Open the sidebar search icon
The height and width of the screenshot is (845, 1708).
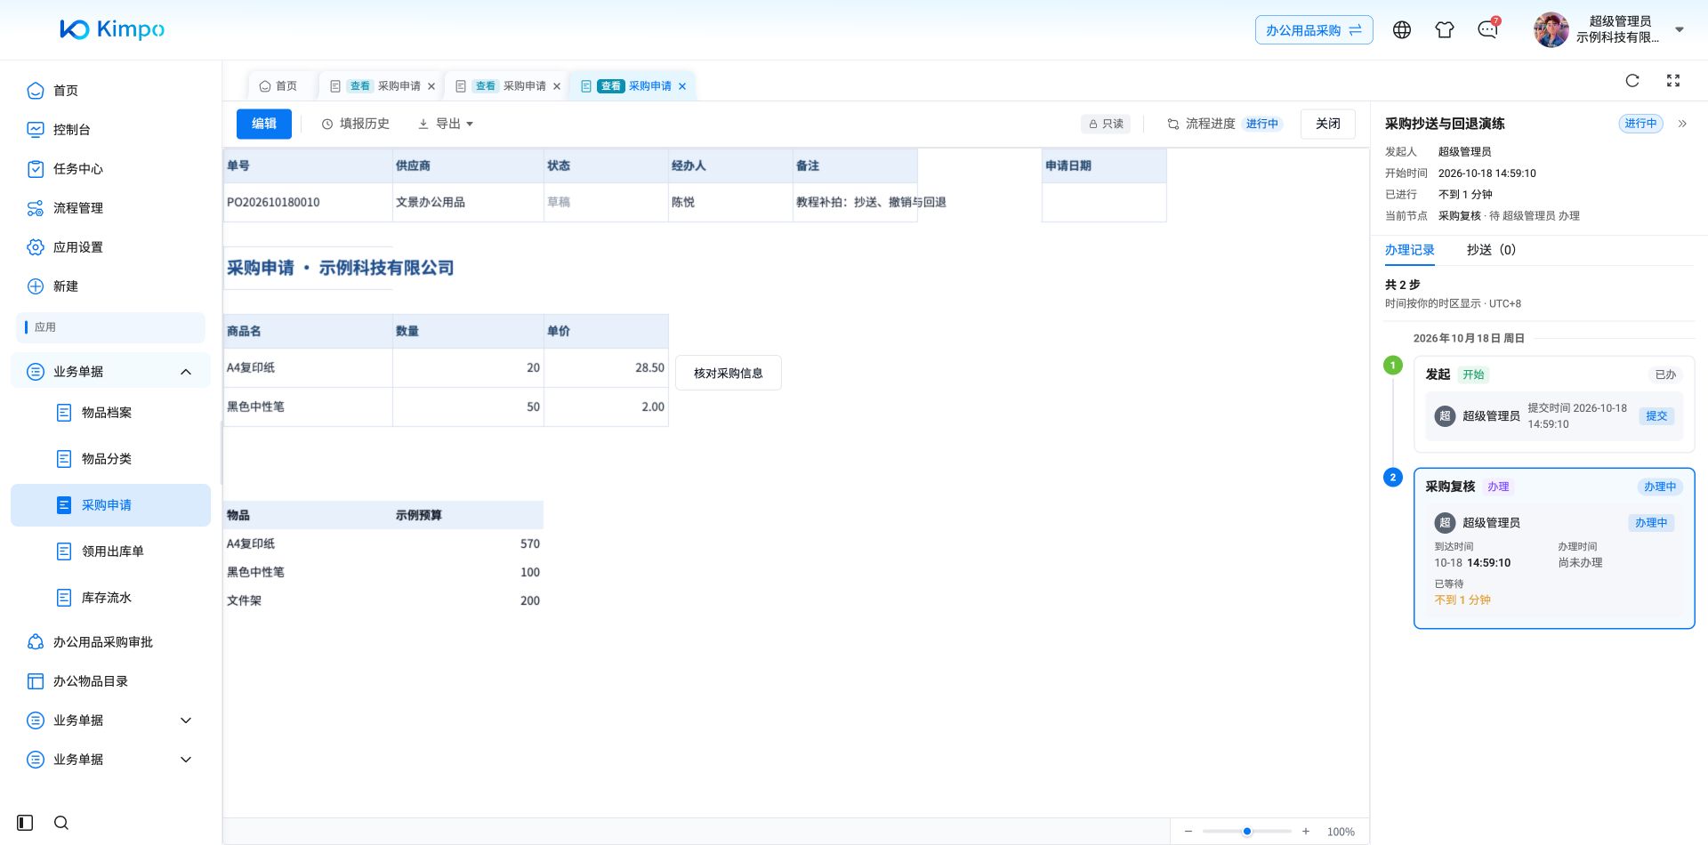point(61,823)
